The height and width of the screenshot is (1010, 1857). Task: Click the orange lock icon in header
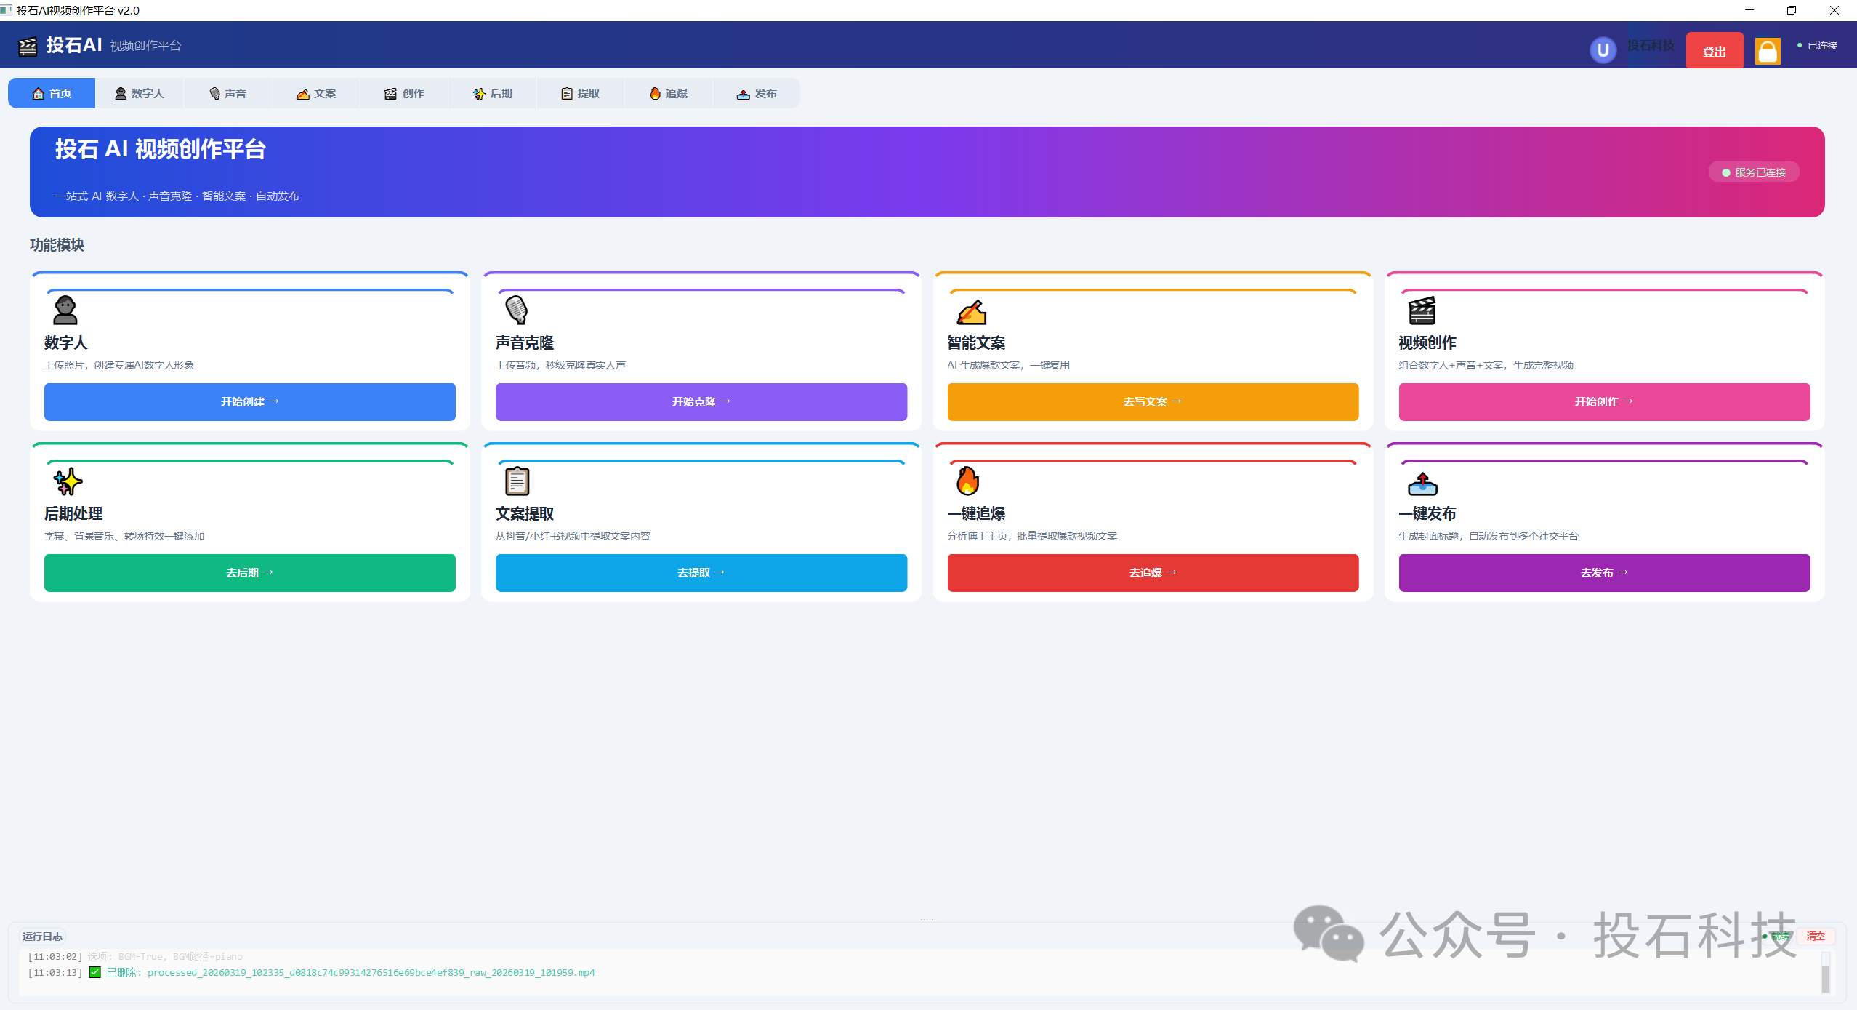[x=1767, y=51]
